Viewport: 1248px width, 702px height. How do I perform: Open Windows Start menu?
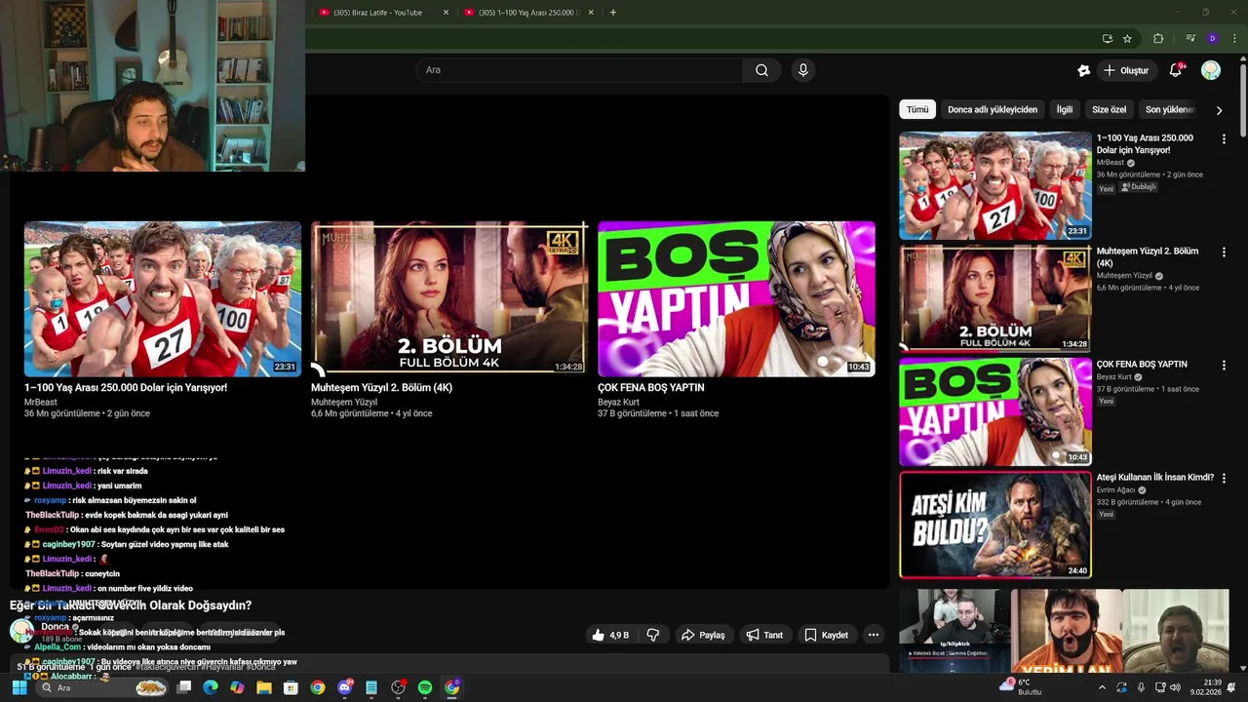[19, 687]
